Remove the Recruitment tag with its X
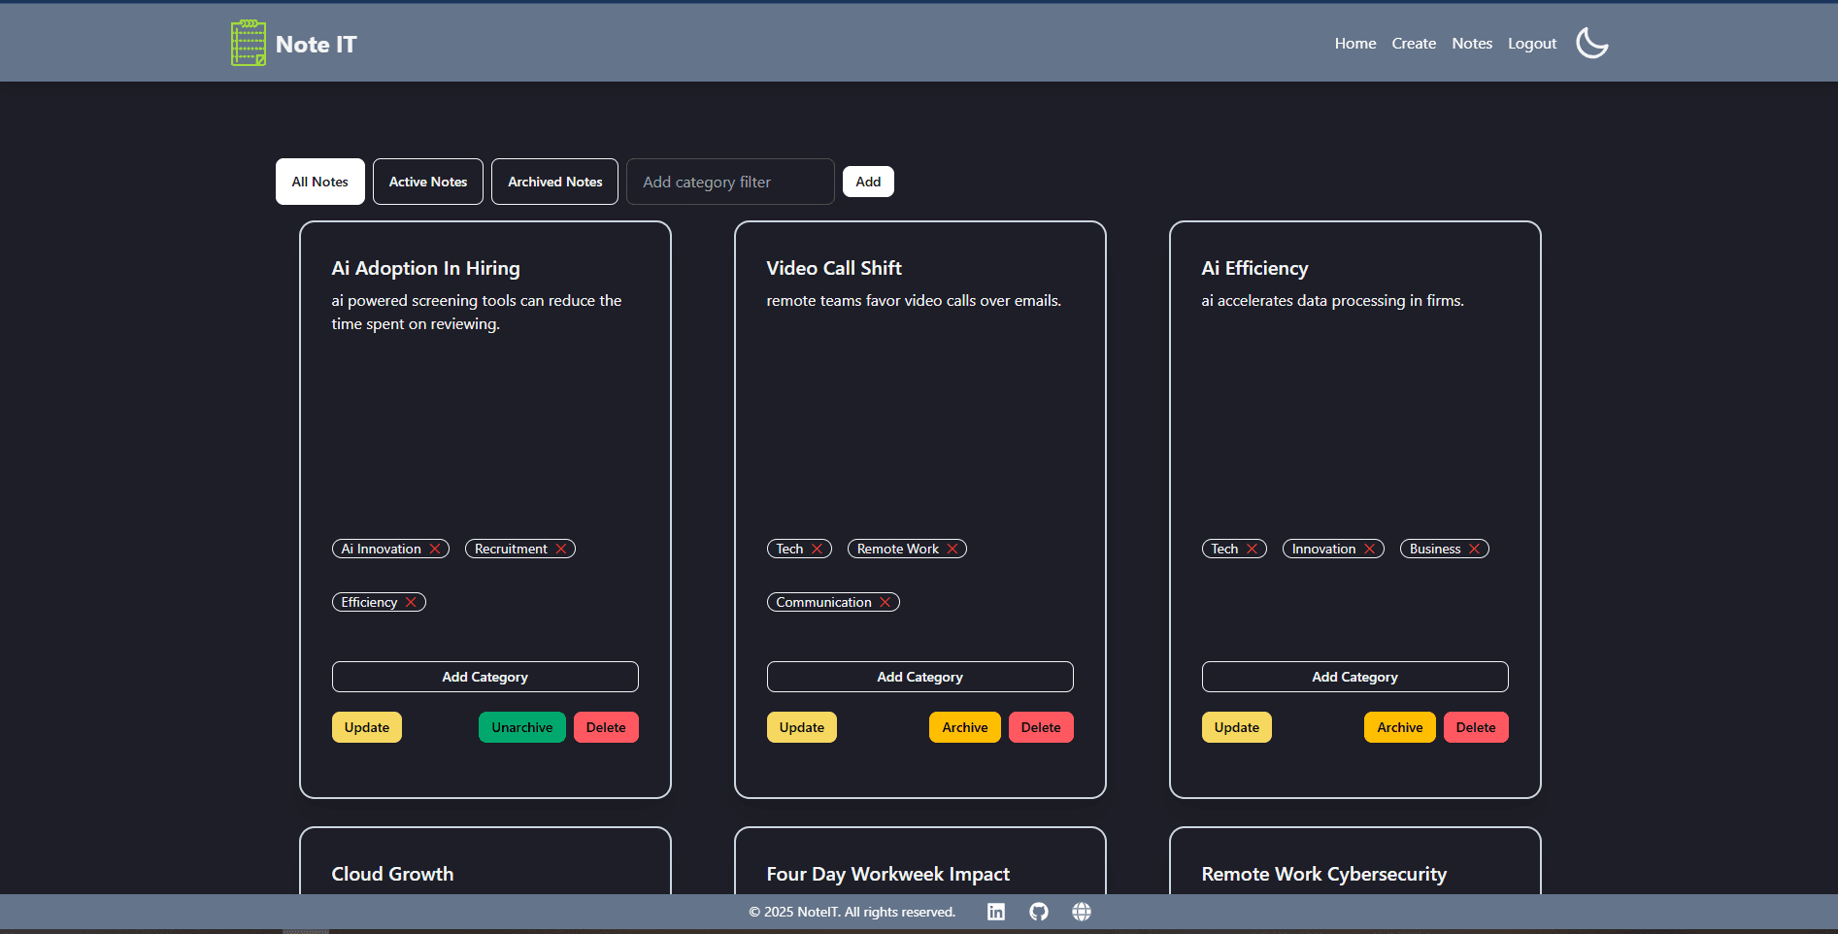 [x=561, y=550]
